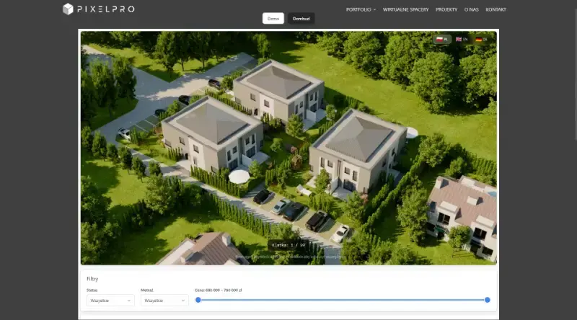Open the Projekty menu item
This screenshot has width=577, height=320.
coord(446,9)
